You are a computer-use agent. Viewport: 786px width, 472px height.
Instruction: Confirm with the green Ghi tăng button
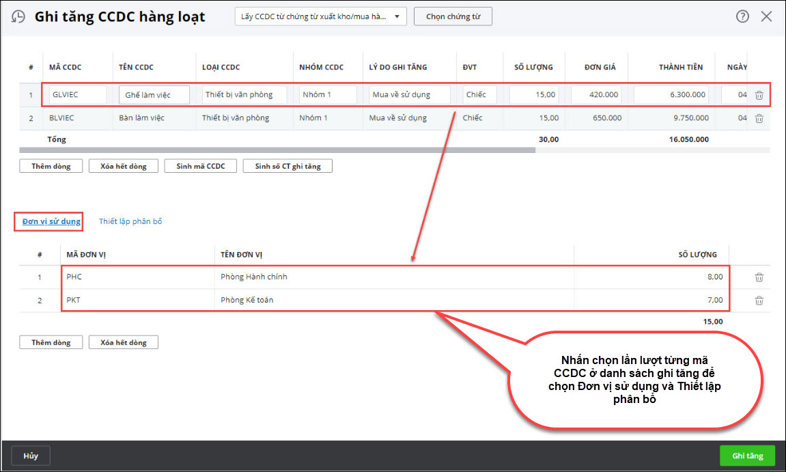pyautogui.click(x=747, y=456)
